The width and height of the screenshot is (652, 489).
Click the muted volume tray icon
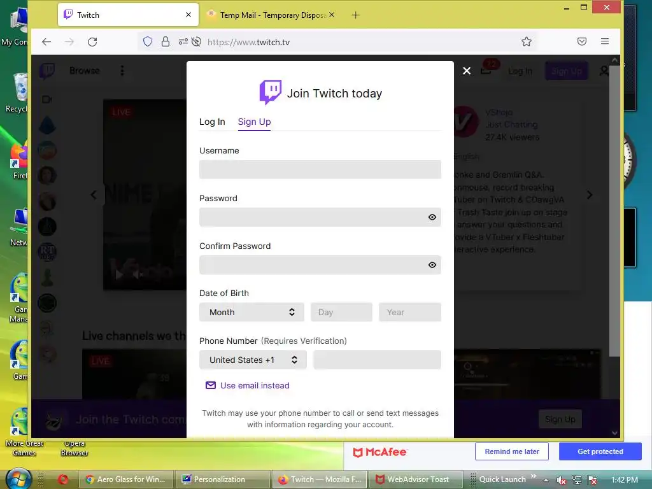click(x=561, y=480)
